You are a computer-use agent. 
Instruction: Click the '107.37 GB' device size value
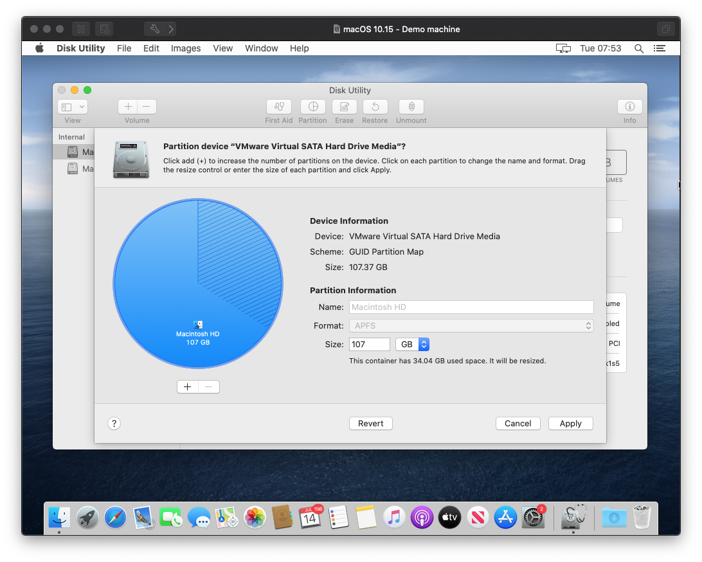click(368, 267)
